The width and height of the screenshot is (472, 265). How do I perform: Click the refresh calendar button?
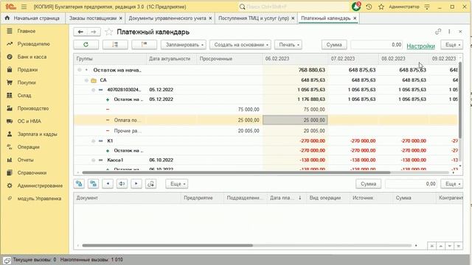coord(86,44)
